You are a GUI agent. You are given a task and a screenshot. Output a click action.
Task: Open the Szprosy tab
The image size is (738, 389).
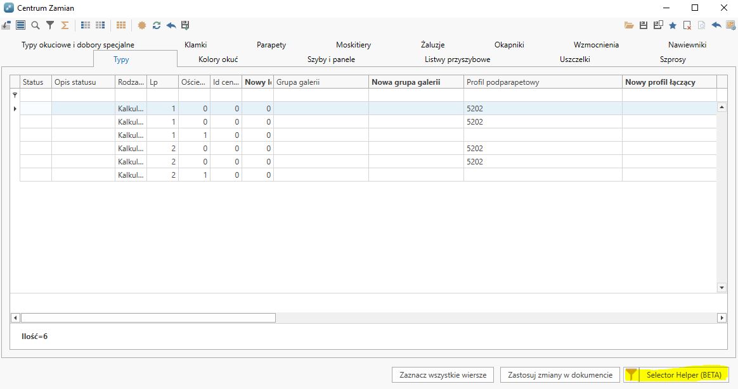[673, 59]
